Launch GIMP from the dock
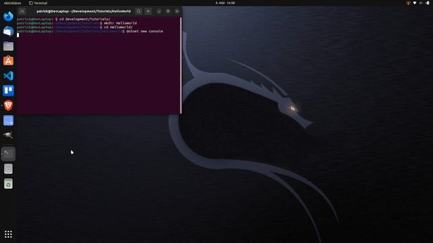 8,135
